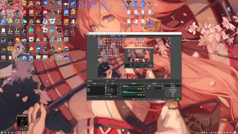Click the 开始录制 button

click(173, 88)
